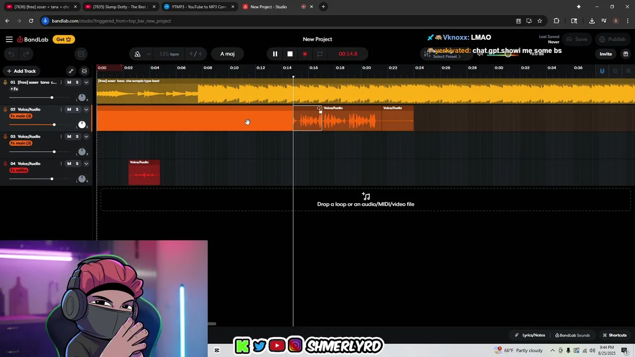This screenshot has height=357, width=635.
Task: Select the red Voice/Audio clip on track 04
Action: tap(144, 172)
